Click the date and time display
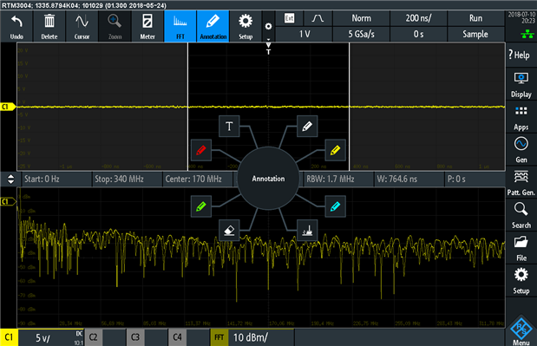 [521, 18]
